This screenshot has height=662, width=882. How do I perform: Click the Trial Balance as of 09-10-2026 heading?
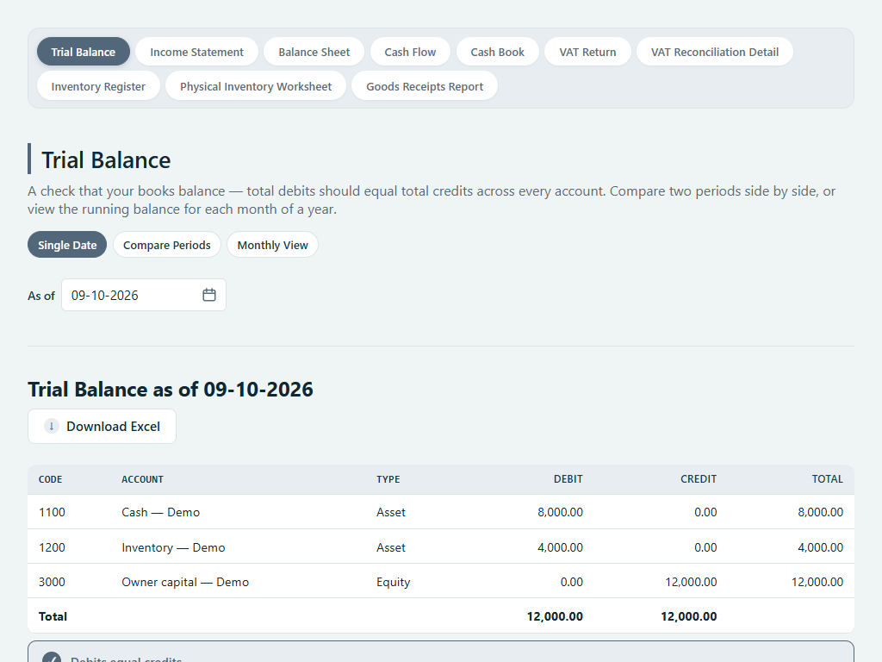(171, 389)
